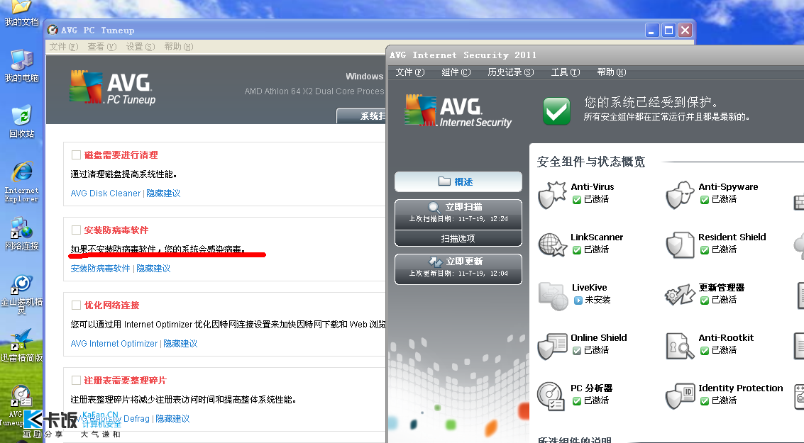Screen dimensions: 804x443
Task: Click the 通过清理磁盘提高系统性能 description
Action: point(124,174)
